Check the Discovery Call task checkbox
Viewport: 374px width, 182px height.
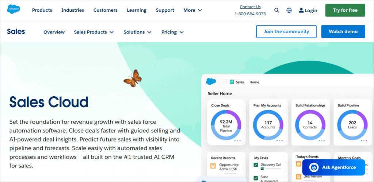(x=256, y=164)
